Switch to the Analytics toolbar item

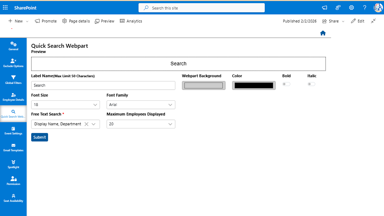click(x=131, y=21)
